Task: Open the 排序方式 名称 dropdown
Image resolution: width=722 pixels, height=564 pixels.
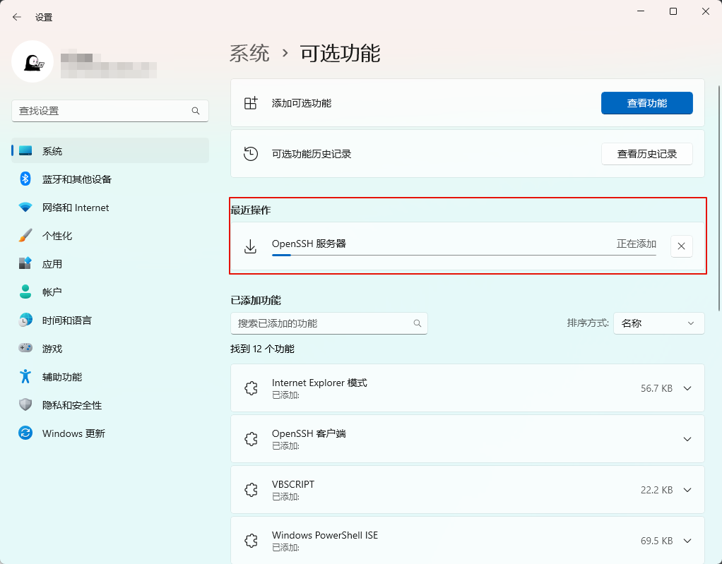Action: click(x=658, y=323)
